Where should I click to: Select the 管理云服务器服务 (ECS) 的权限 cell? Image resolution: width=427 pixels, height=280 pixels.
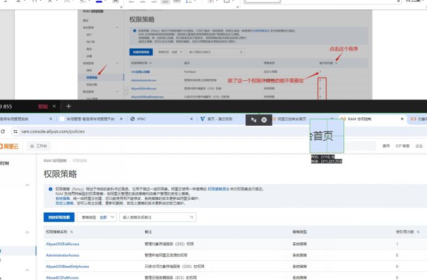[x=171, y=278]
